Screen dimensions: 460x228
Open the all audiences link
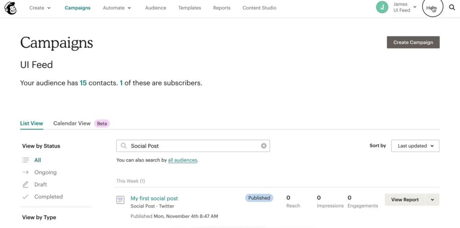pyautogui.click(x=182, y=160)
